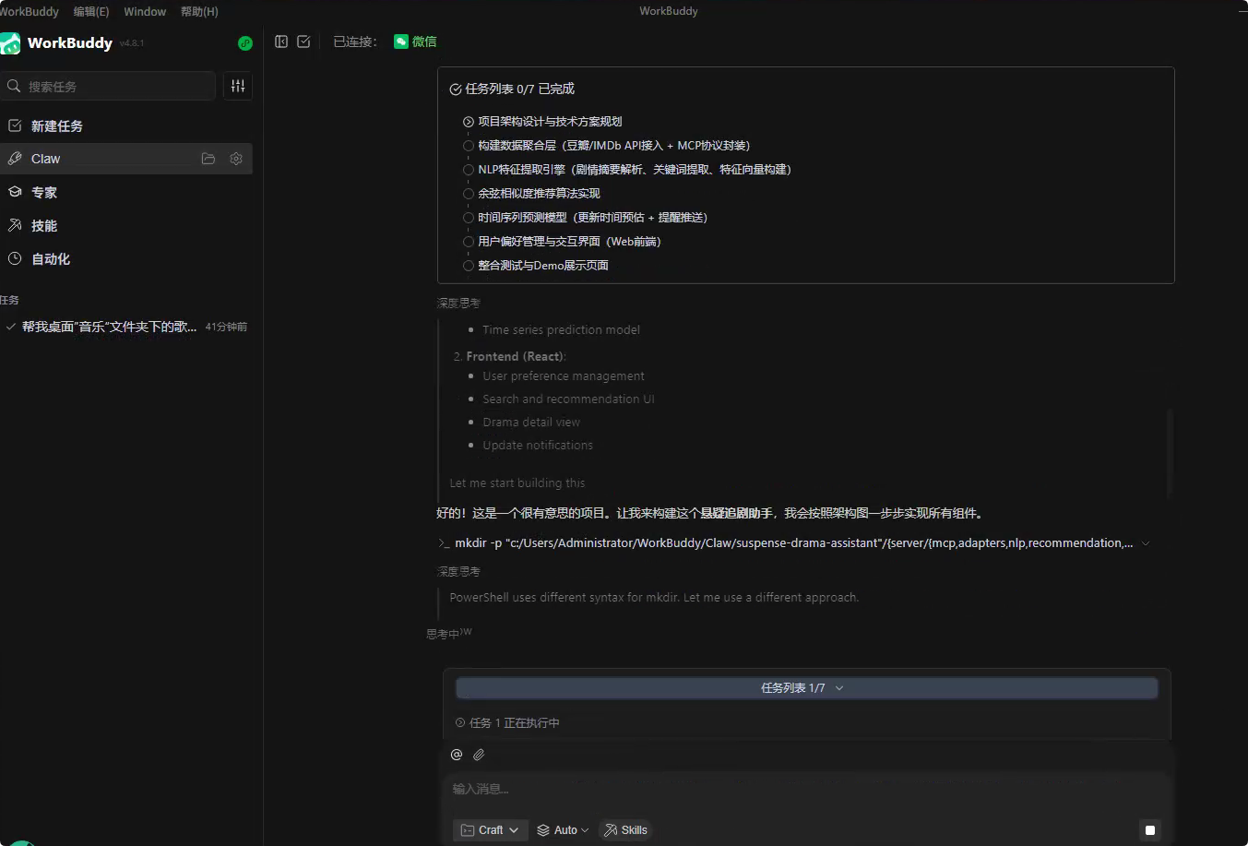1248x846 pixels.
Task: Click the search magnifier icon
Action: (14, 86)
